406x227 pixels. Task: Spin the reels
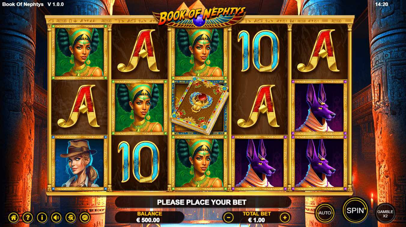tap(355, 210)
